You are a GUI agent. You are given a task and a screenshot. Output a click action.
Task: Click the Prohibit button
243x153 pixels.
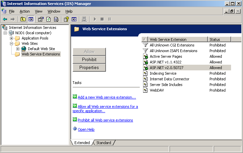point(89,59)
